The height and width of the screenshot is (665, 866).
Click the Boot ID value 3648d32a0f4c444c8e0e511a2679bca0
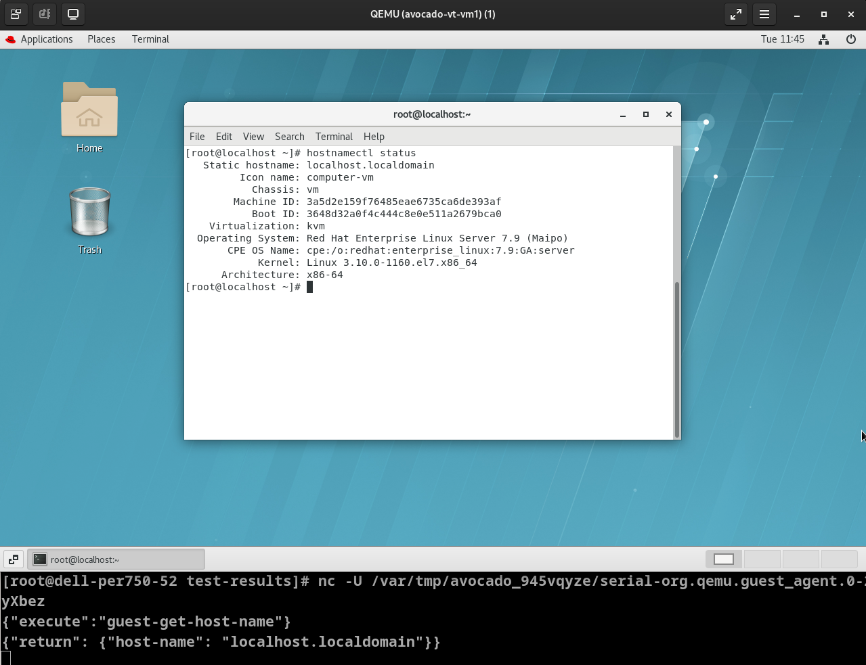tap(404, 214)
